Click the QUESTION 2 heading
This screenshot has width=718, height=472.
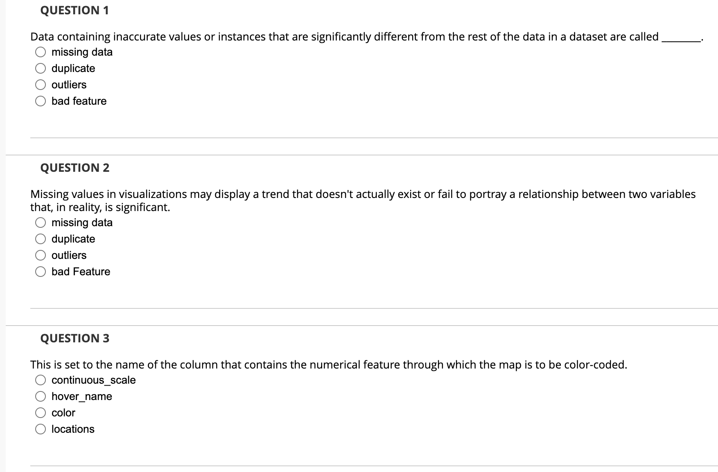[x=74, y=168]
